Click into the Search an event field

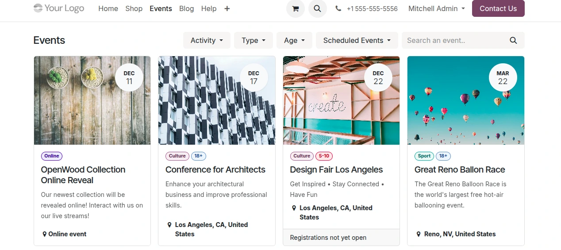(x=456, y=40)
